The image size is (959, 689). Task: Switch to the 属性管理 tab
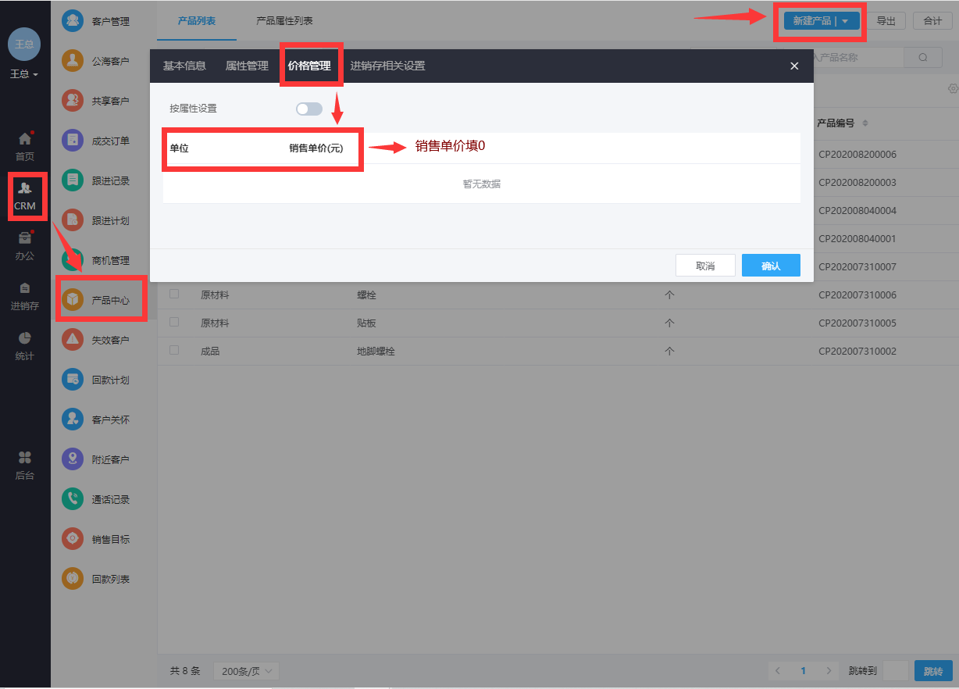(x=247, y=66)
